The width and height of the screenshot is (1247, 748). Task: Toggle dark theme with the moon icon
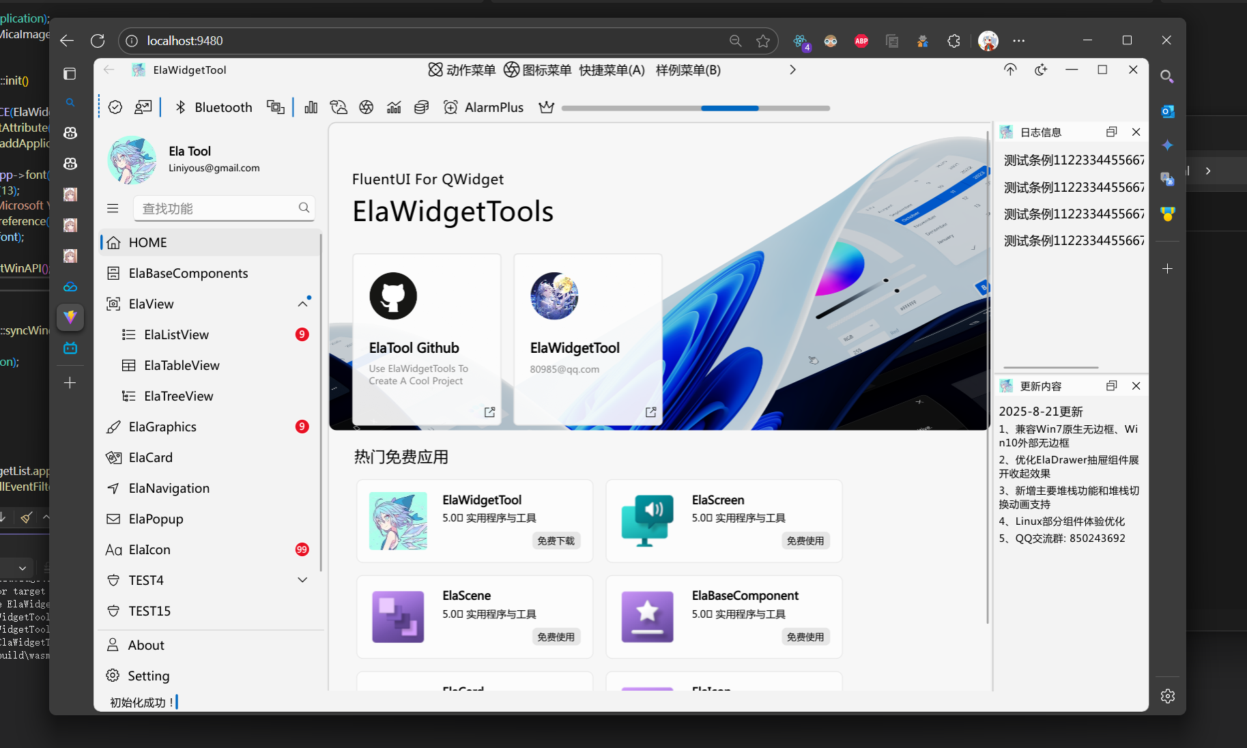coord(1041,70)
